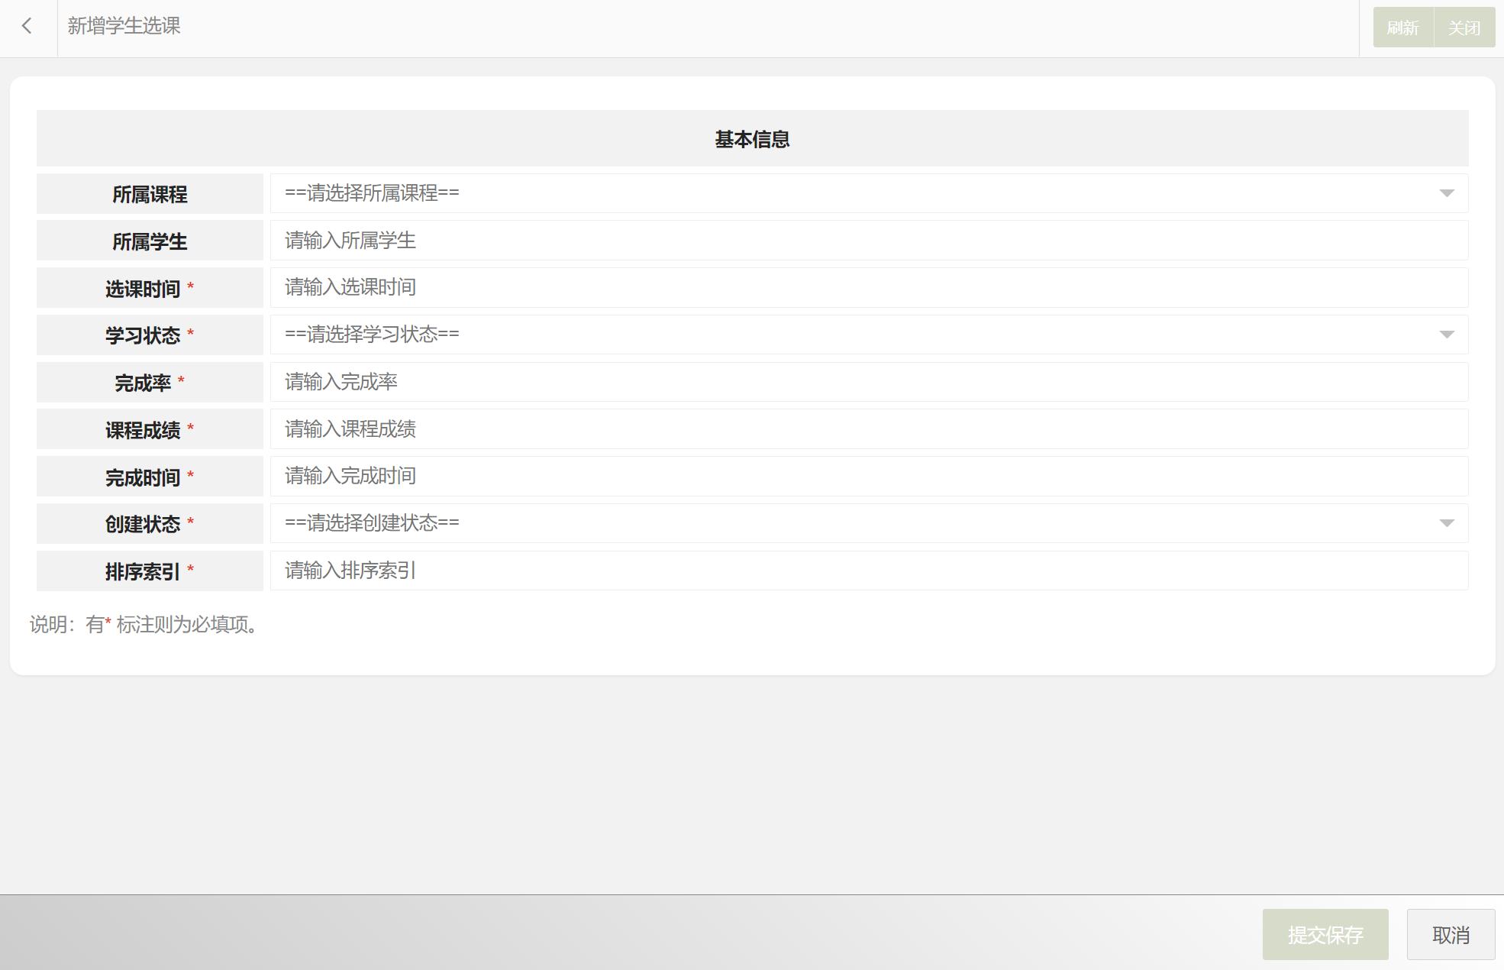The height and width of the screenshot is (970, 1504).
Task: Click the 基本信息 section header
Action: coord(752,139)
